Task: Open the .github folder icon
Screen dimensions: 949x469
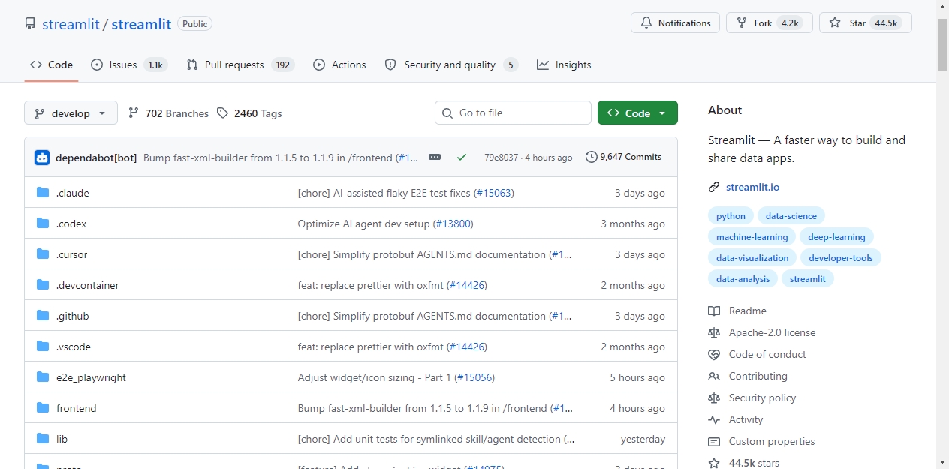Action: click(x=43, y=316)
